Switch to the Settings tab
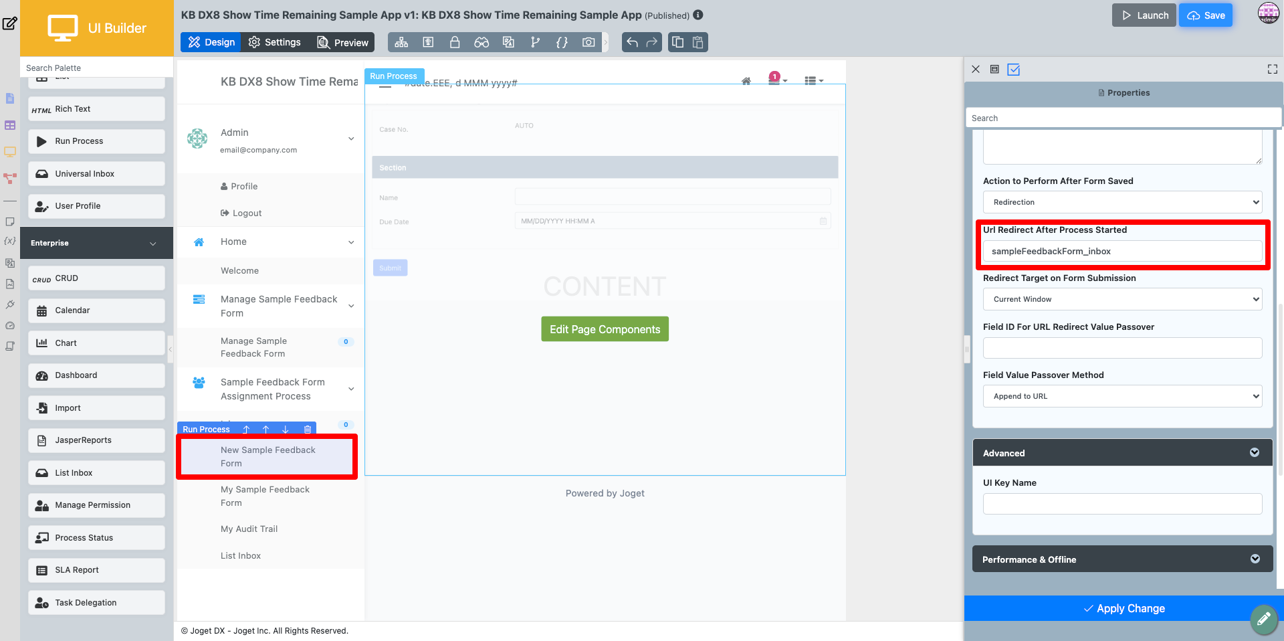 (274, 42)
